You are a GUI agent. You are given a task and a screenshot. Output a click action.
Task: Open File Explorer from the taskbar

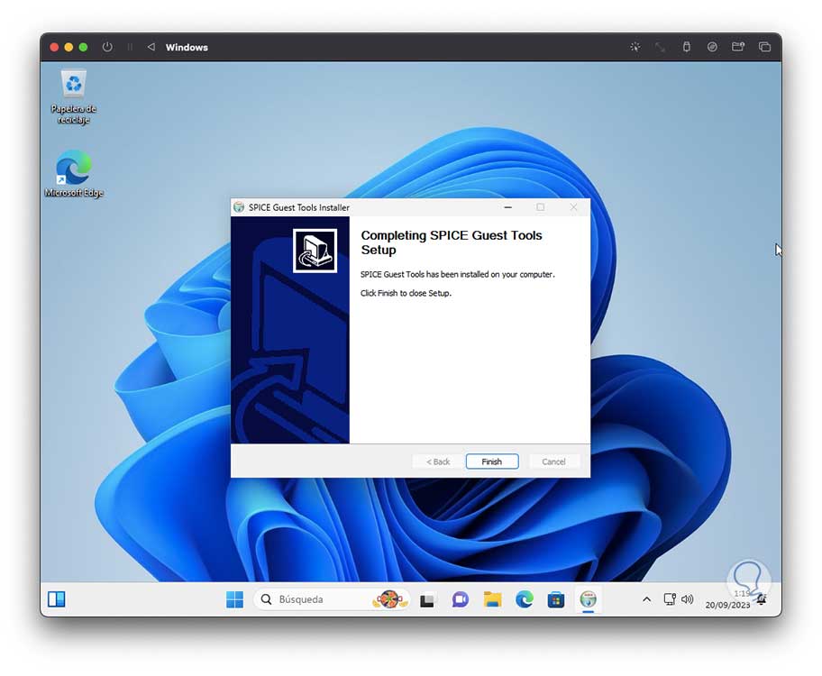[x=492, y=598]
